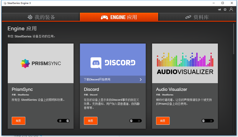238x137 pixels.
Task: Close the SteelSeries Engine 3 window
Action: click(x=232, y=3)
